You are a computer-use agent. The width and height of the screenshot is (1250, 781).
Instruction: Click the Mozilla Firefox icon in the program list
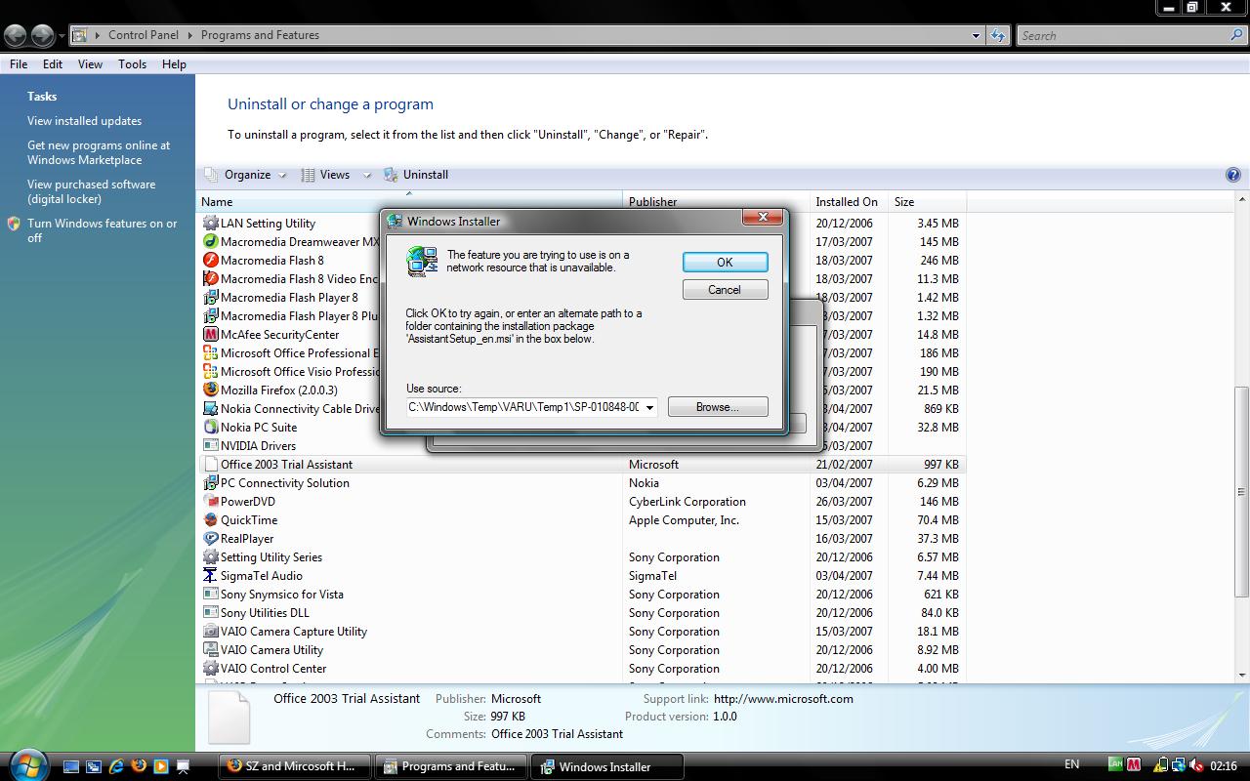tap(210, 390)
